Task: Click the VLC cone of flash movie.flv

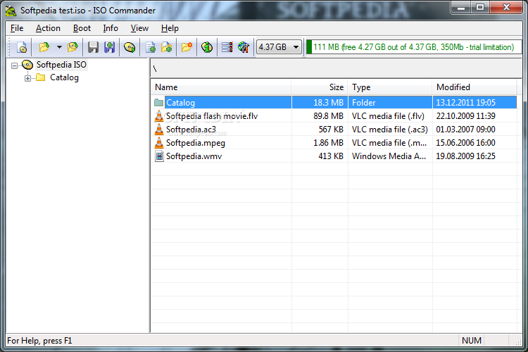Action: [158, 116]
